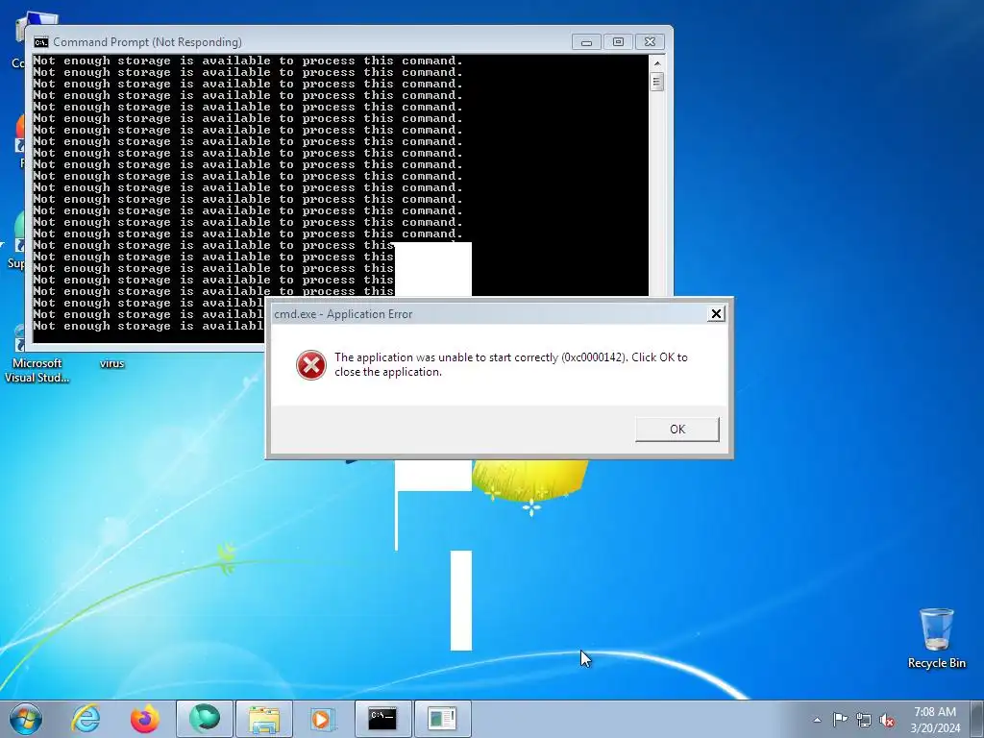
Task: Click the Command Prompt scrollbar up arrow
Action: point(657,63)
